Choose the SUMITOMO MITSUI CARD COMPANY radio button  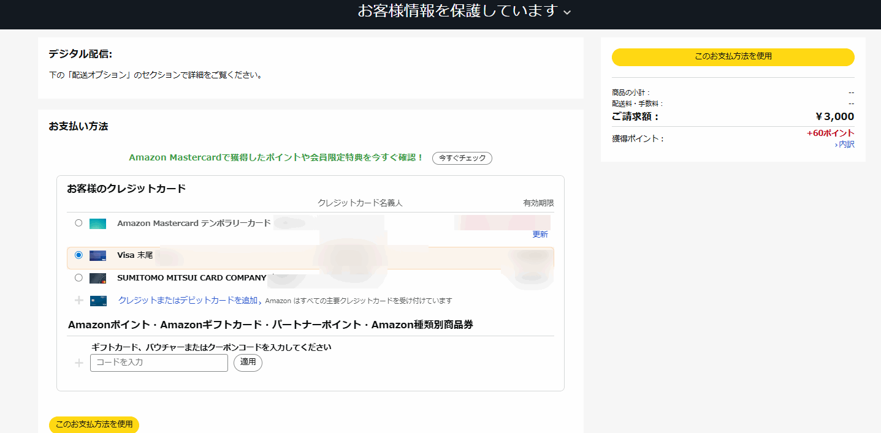tap(78, 277)
